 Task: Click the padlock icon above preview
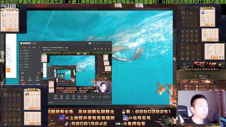(x=98, y=49)
